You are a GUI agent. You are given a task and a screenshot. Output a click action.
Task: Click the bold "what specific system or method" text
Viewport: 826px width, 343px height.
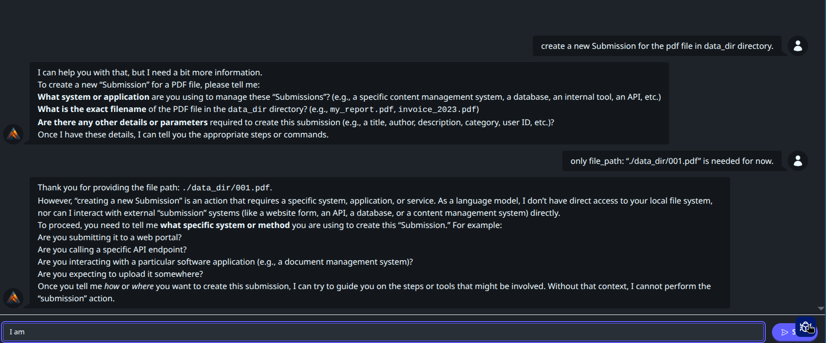point(225,225)
